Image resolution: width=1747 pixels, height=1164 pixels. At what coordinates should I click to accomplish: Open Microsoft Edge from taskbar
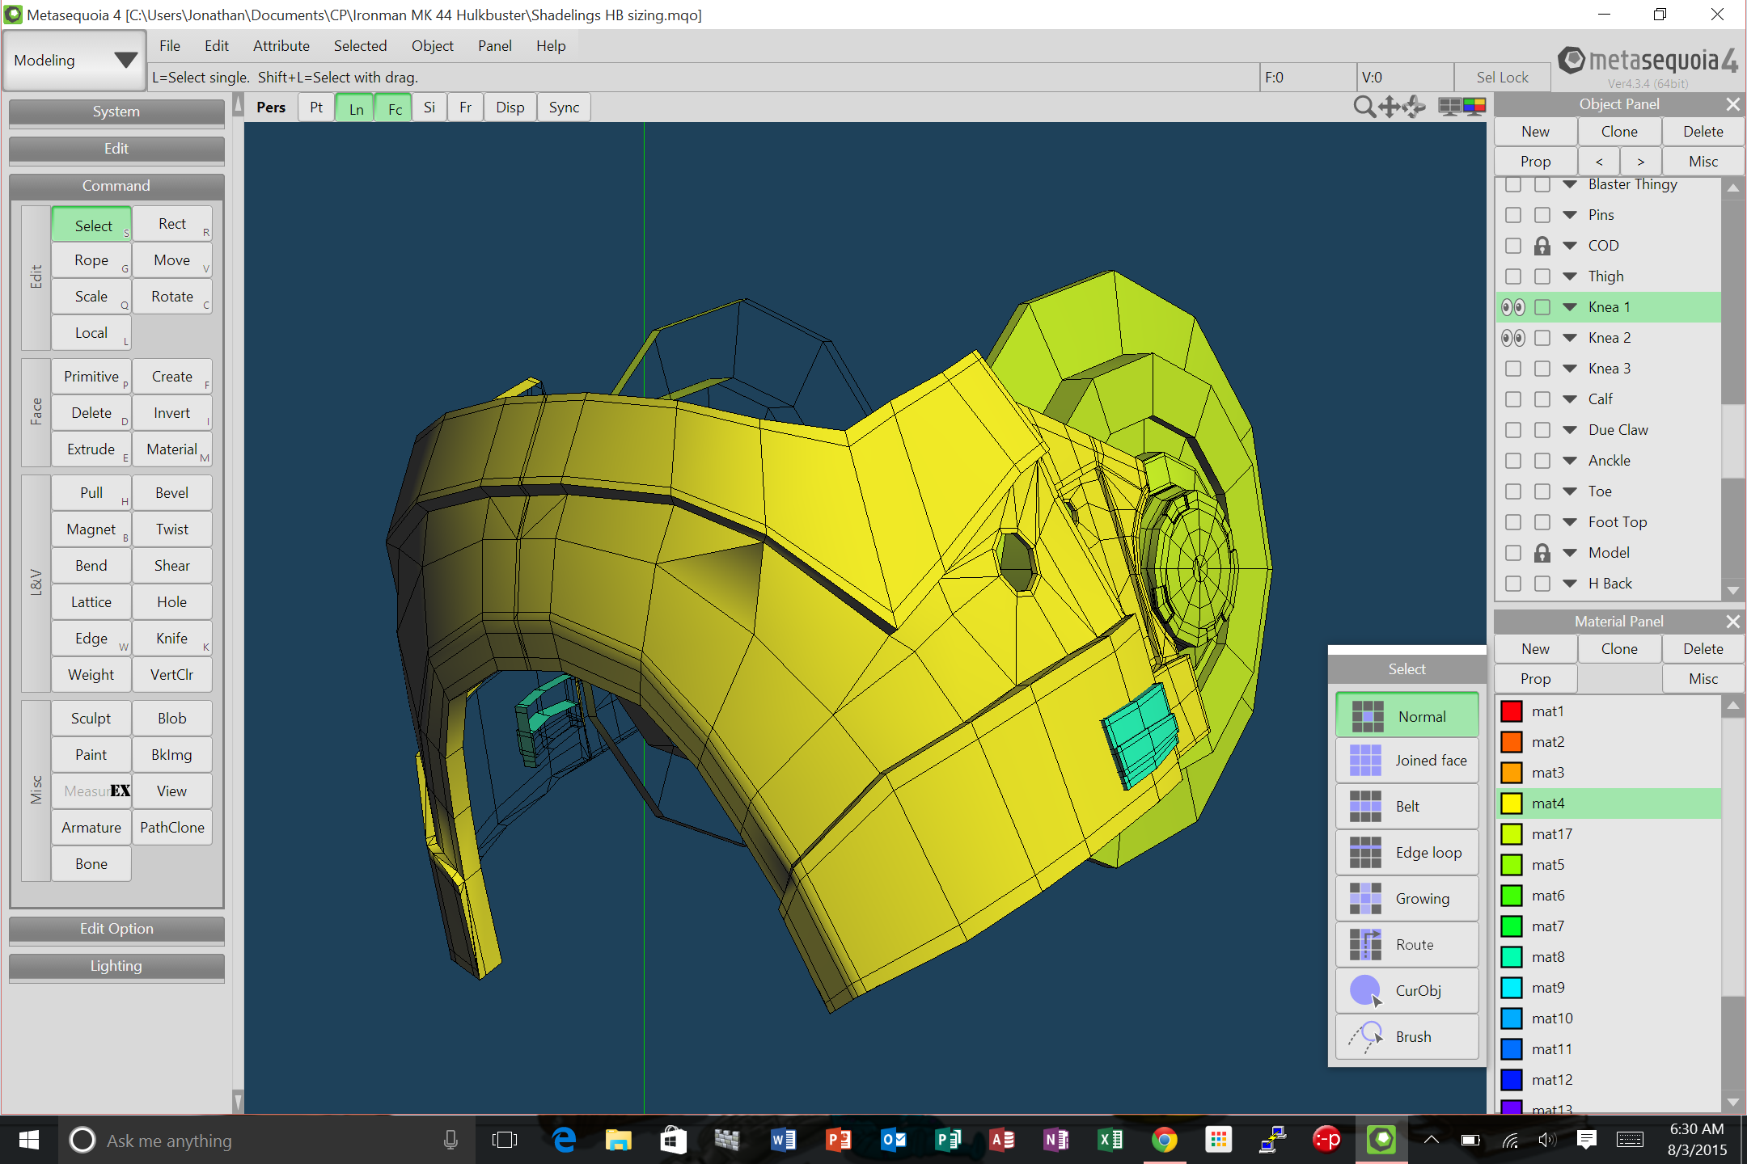coord(564,1140)
